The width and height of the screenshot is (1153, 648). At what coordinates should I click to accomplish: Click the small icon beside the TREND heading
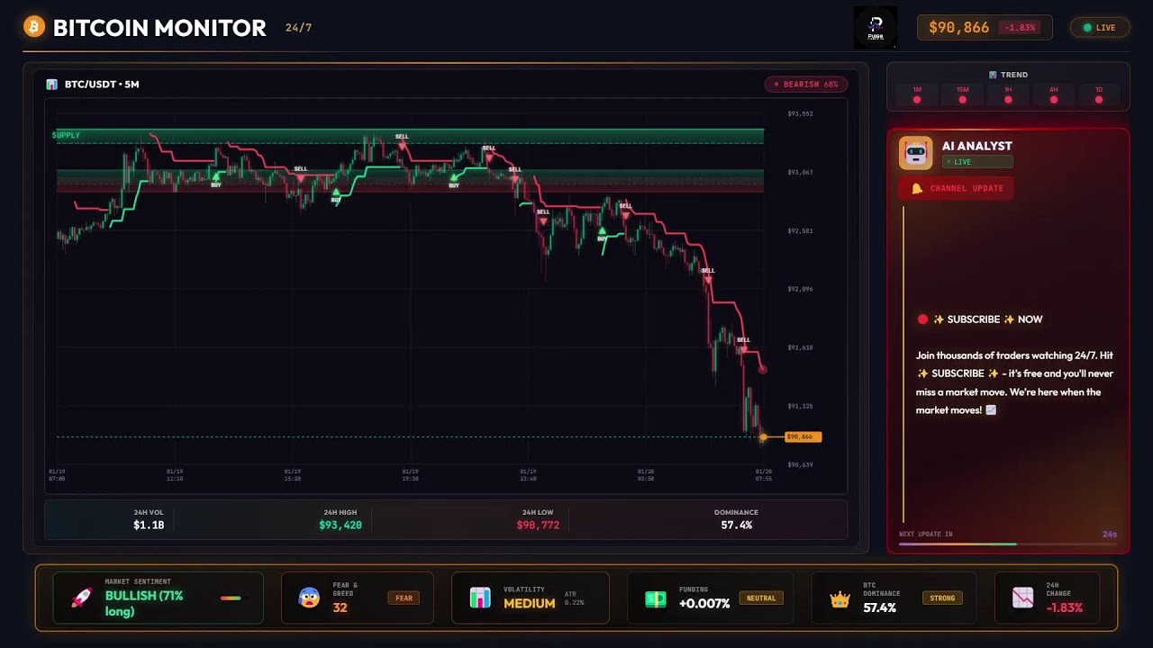993,75
